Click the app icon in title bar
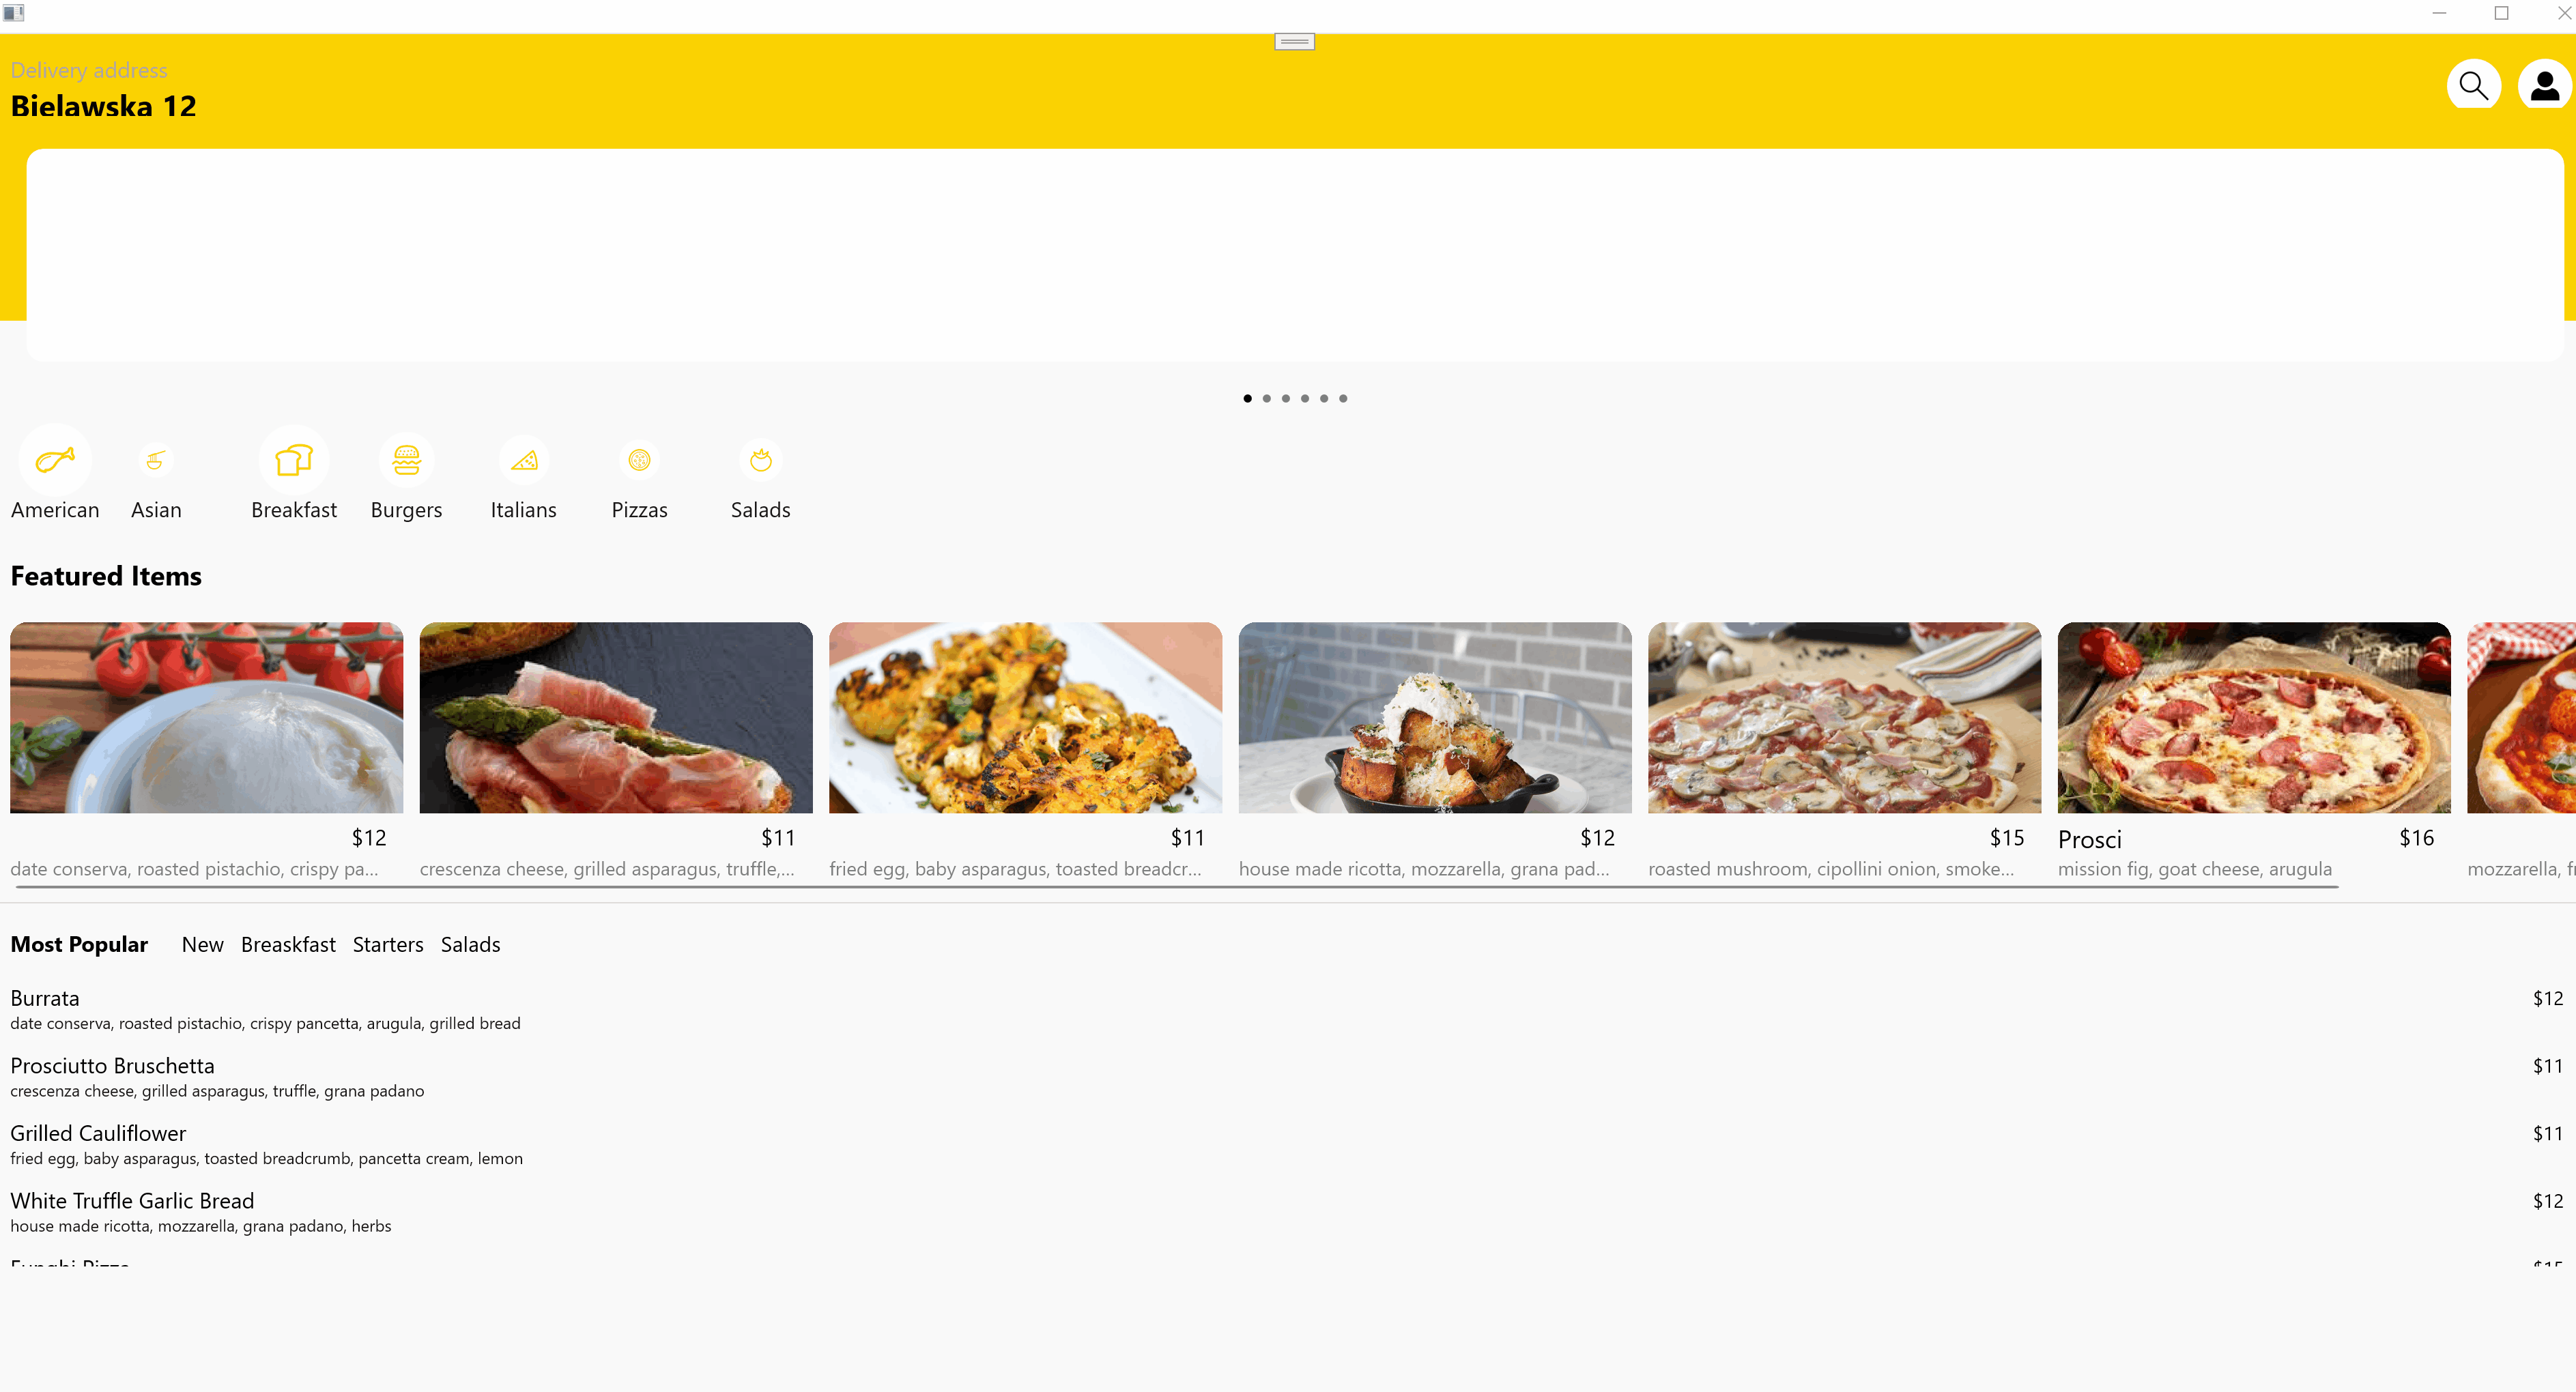 (13, 13)
